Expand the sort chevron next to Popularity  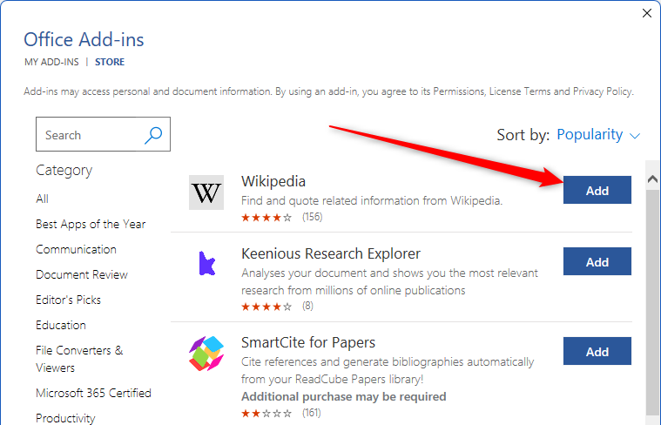pos(635,136)
